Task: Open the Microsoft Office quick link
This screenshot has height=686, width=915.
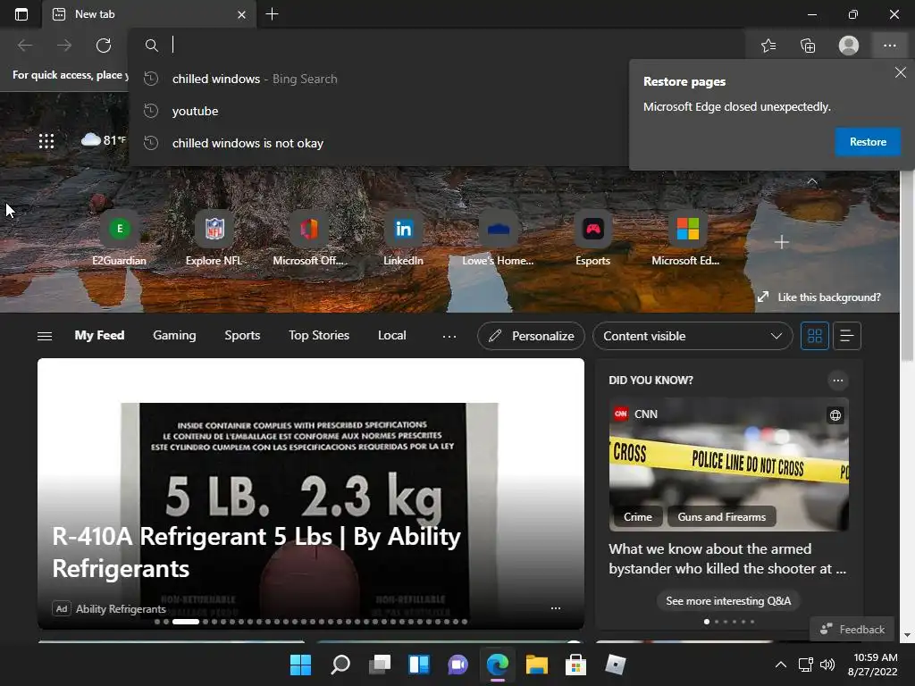Action: pyautogui.click(x=309, y=239)
